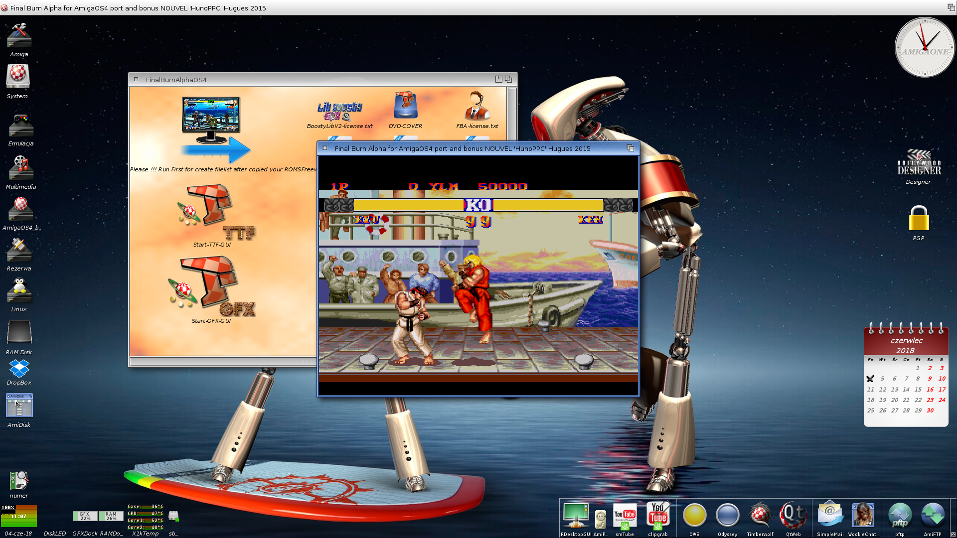Click the AmigaOne analog clock
957x538 pixels.
925,48
